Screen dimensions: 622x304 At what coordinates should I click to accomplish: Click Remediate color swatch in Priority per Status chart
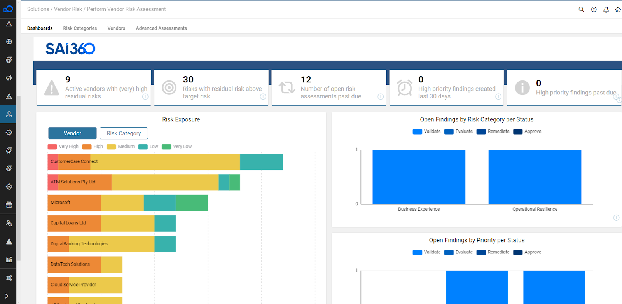tap(481, 252)
